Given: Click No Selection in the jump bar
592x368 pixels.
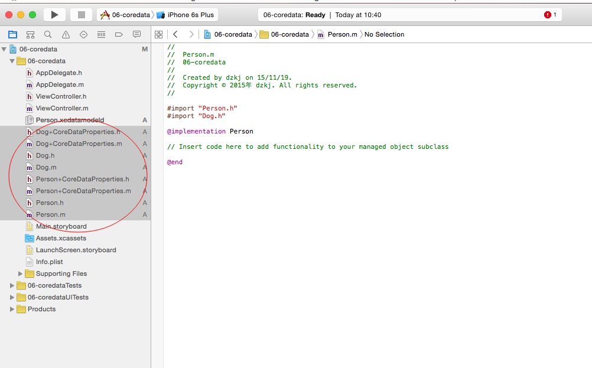Looking at the screenshot, I should tap(385, 34).
